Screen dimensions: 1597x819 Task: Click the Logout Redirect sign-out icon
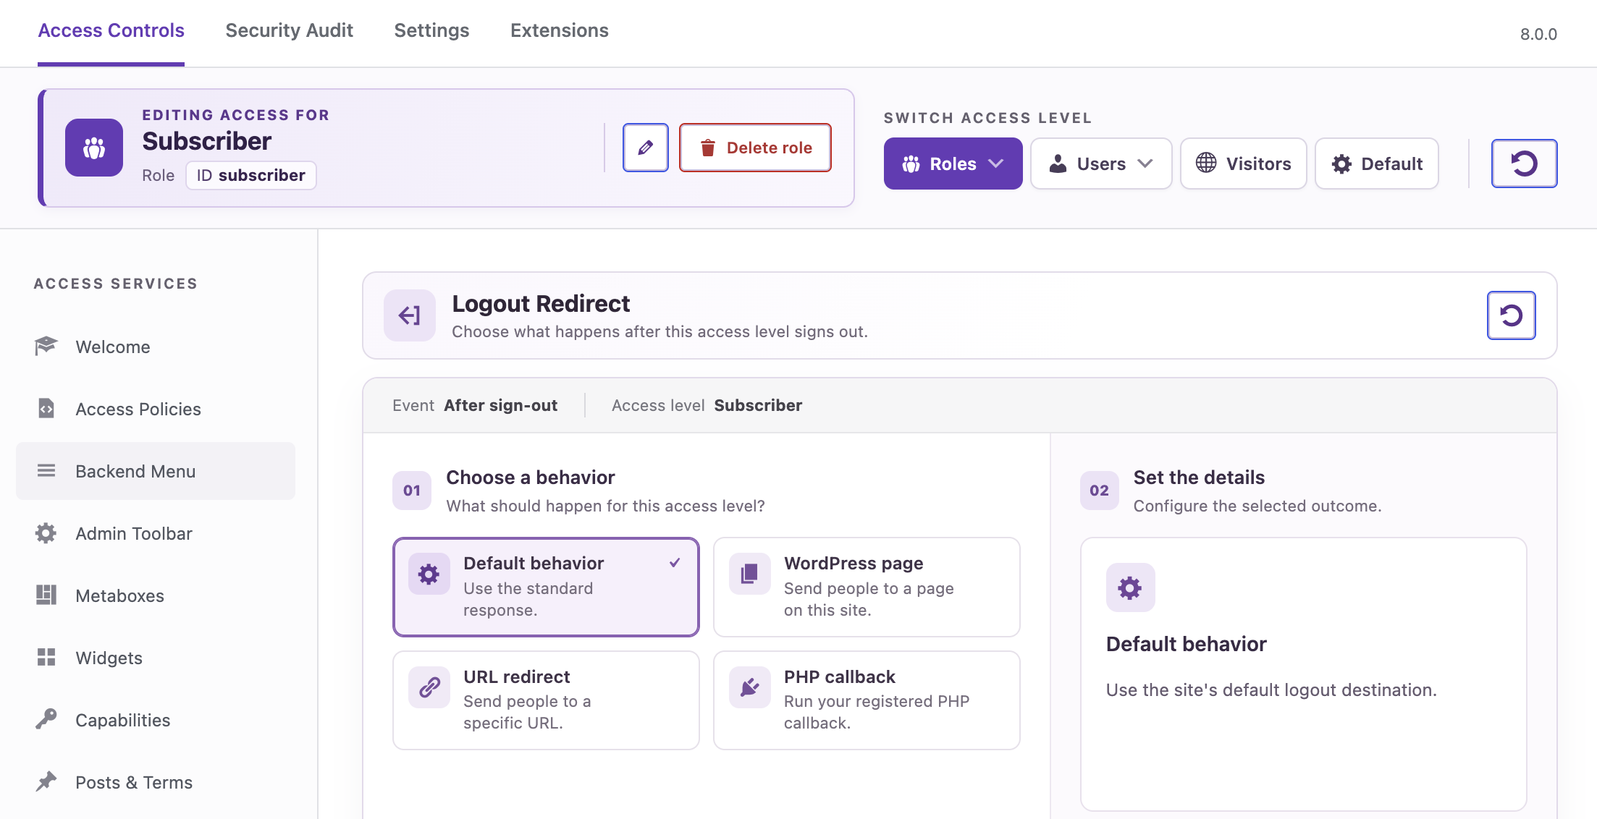pyautogui.click(x=410, y=315)
